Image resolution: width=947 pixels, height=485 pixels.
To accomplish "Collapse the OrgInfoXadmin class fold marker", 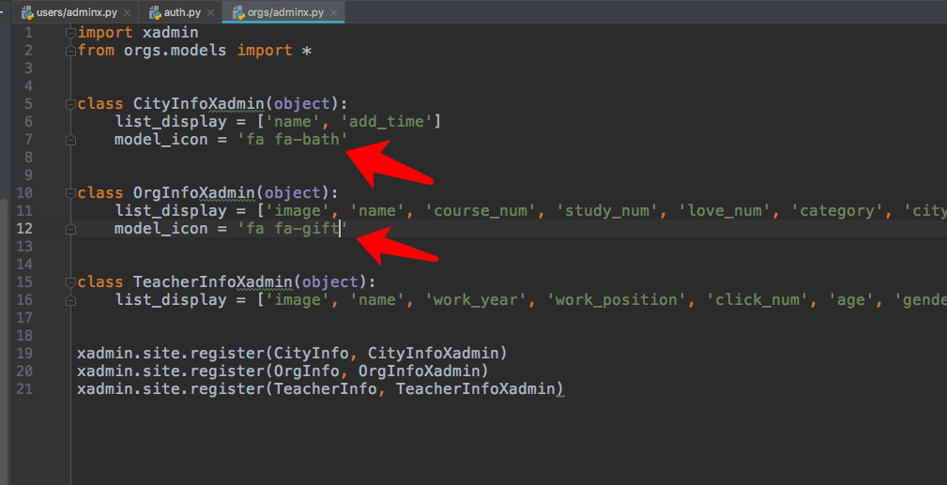I will (70, 193).
